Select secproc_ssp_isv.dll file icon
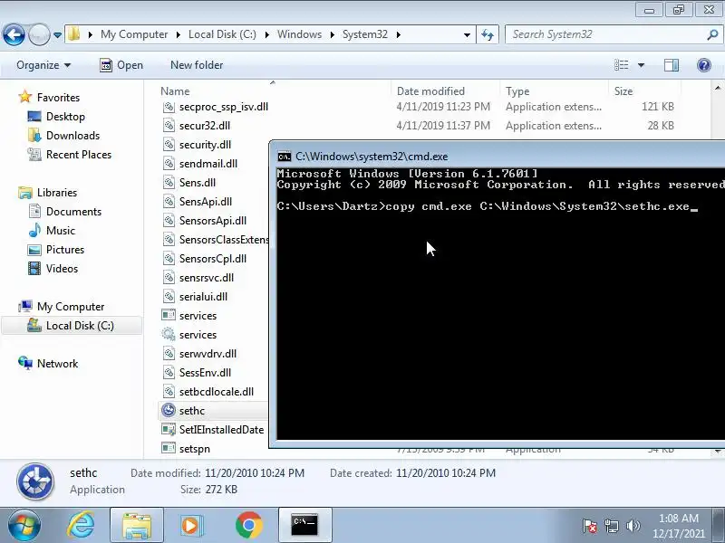 pyautogui.click(x=169, y=107)
